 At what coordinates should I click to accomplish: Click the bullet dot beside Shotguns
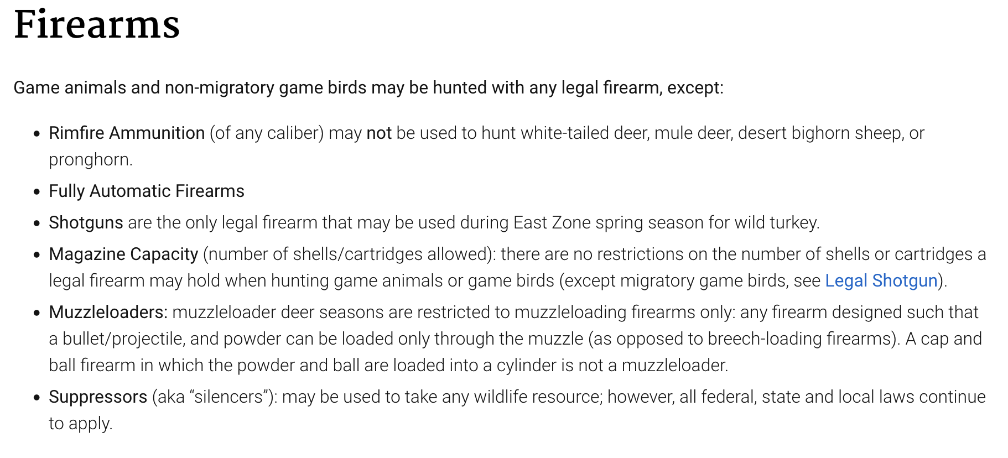[x=37, y=223]
